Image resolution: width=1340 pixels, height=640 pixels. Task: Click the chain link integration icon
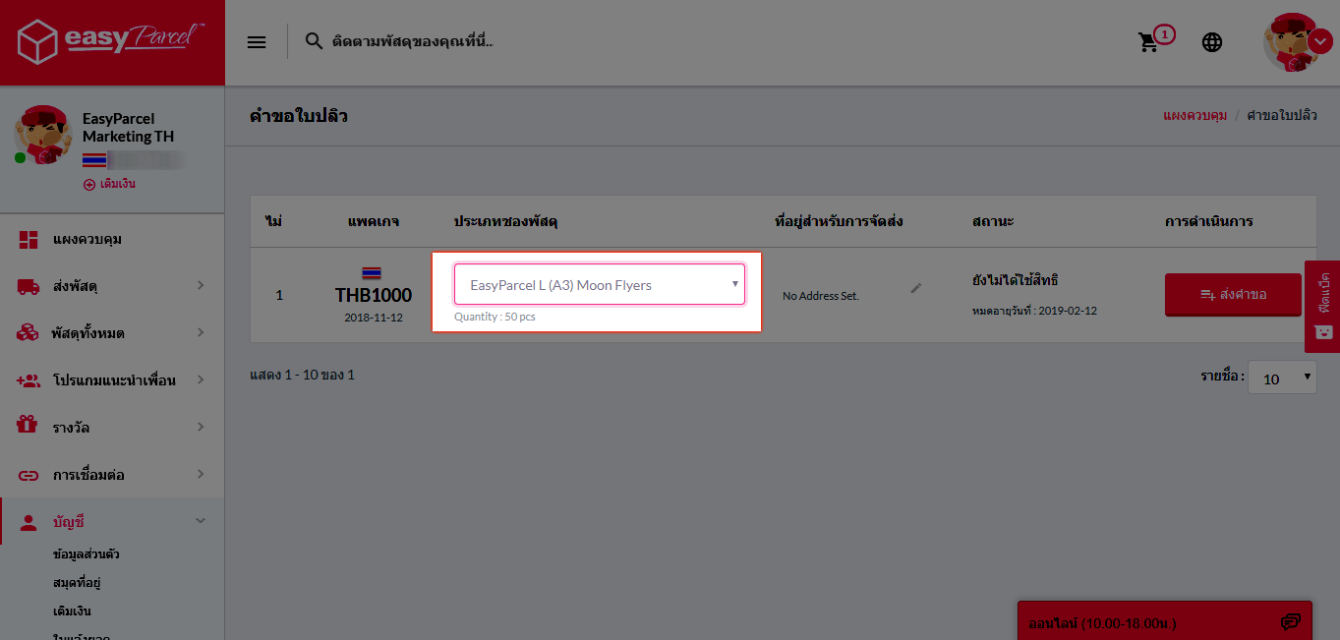[29, 475]
